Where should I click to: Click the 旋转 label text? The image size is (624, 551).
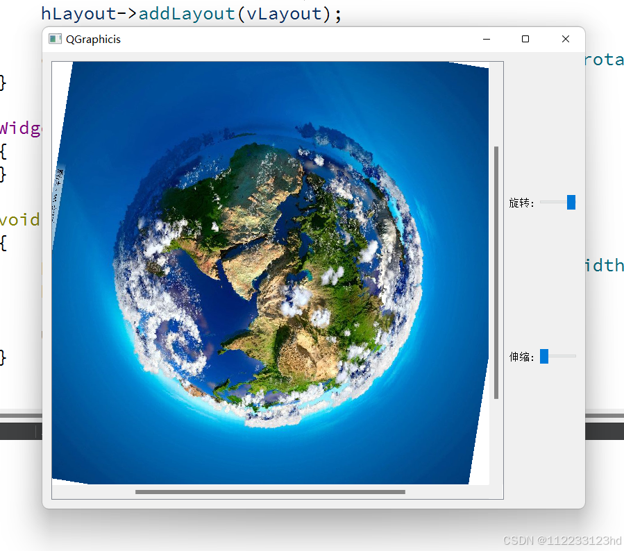(521, 203)
